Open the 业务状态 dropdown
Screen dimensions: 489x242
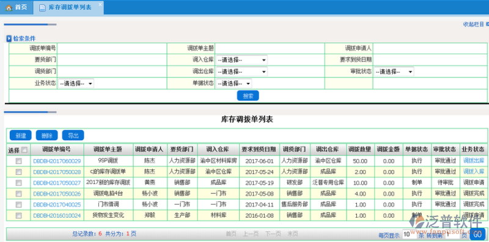coord(76,84)
